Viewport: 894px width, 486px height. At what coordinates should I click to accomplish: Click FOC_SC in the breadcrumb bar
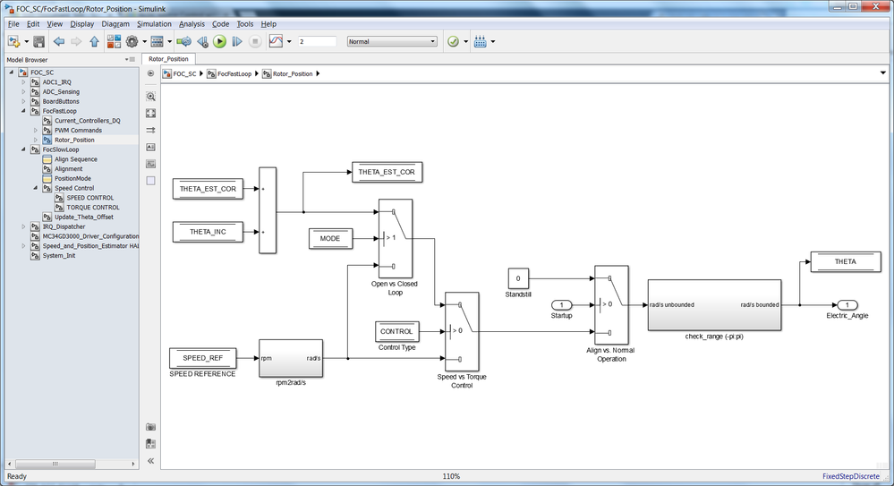pos(184,73)
